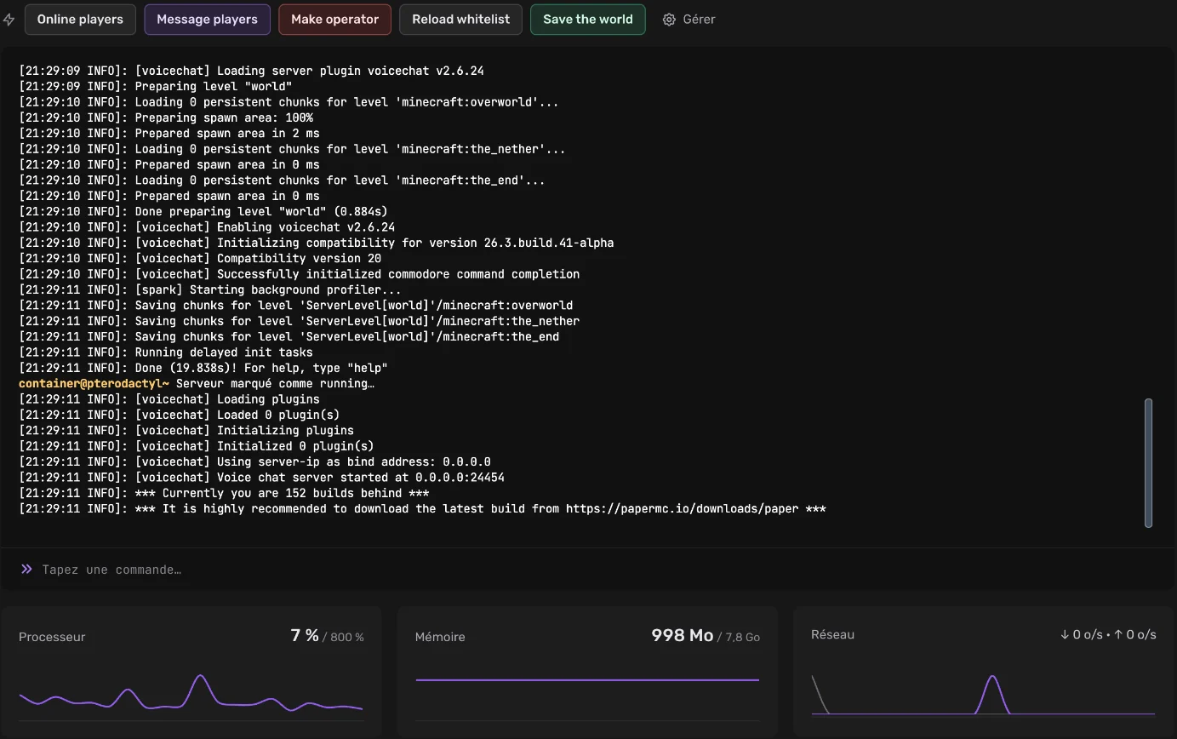Viewport: 1177px width, 739px height.
Task: Click the 'Réseau' card label
Action: coord(832,634)
